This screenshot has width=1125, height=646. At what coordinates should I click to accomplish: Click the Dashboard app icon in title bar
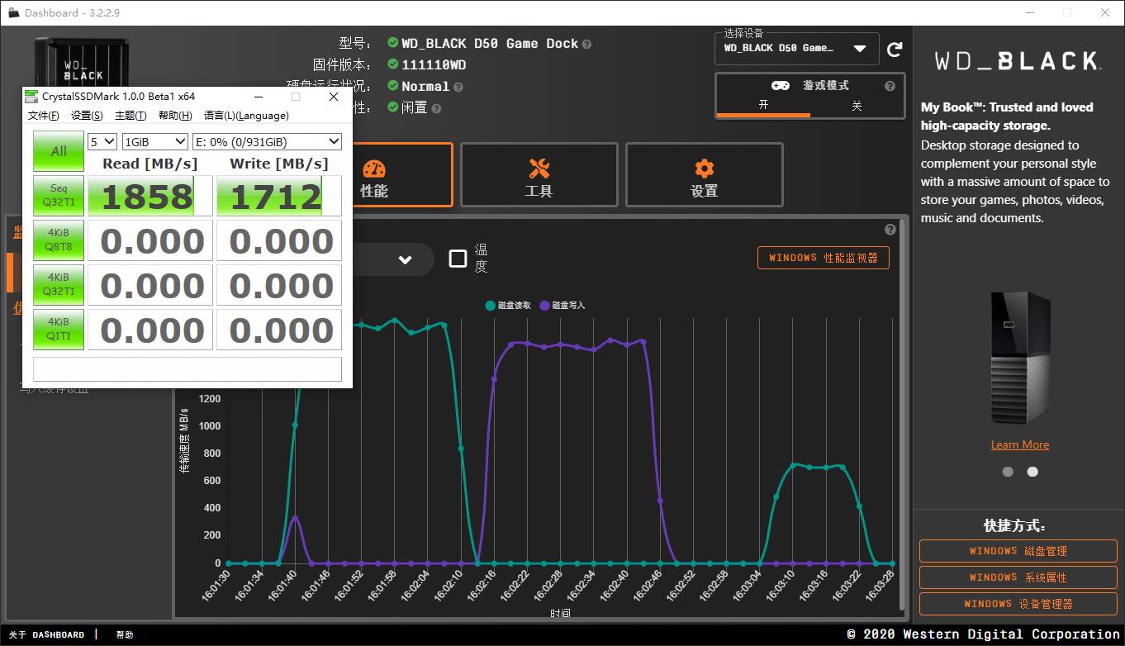coord(13,12)
